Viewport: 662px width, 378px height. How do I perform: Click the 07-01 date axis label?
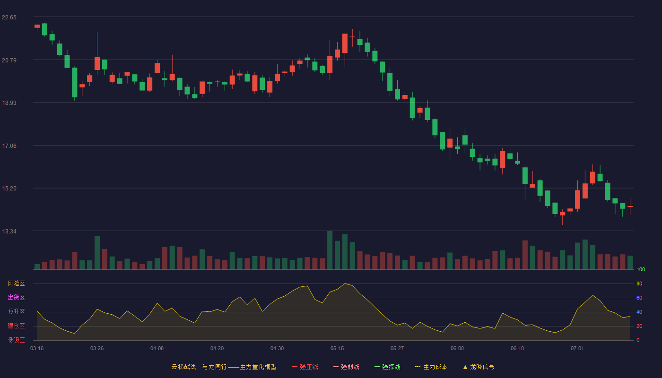click(577, 348)
